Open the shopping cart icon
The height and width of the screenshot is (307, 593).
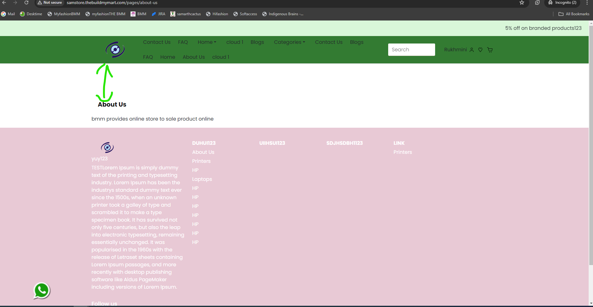(x=490, y=50)
